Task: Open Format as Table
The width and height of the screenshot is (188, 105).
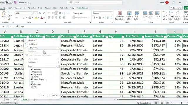Action: [129, 15]
